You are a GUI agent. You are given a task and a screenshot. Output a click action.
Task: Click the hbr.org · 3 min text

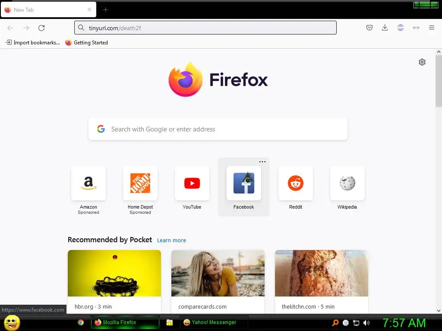(x=93, y=306)
